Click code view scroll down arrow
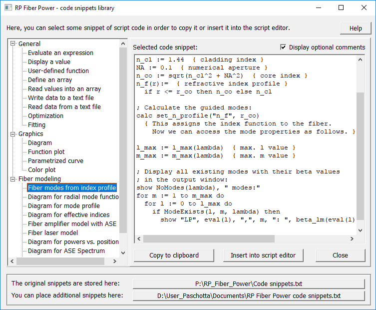The width and height of the screenshot is (376, 310). [360, 230]
